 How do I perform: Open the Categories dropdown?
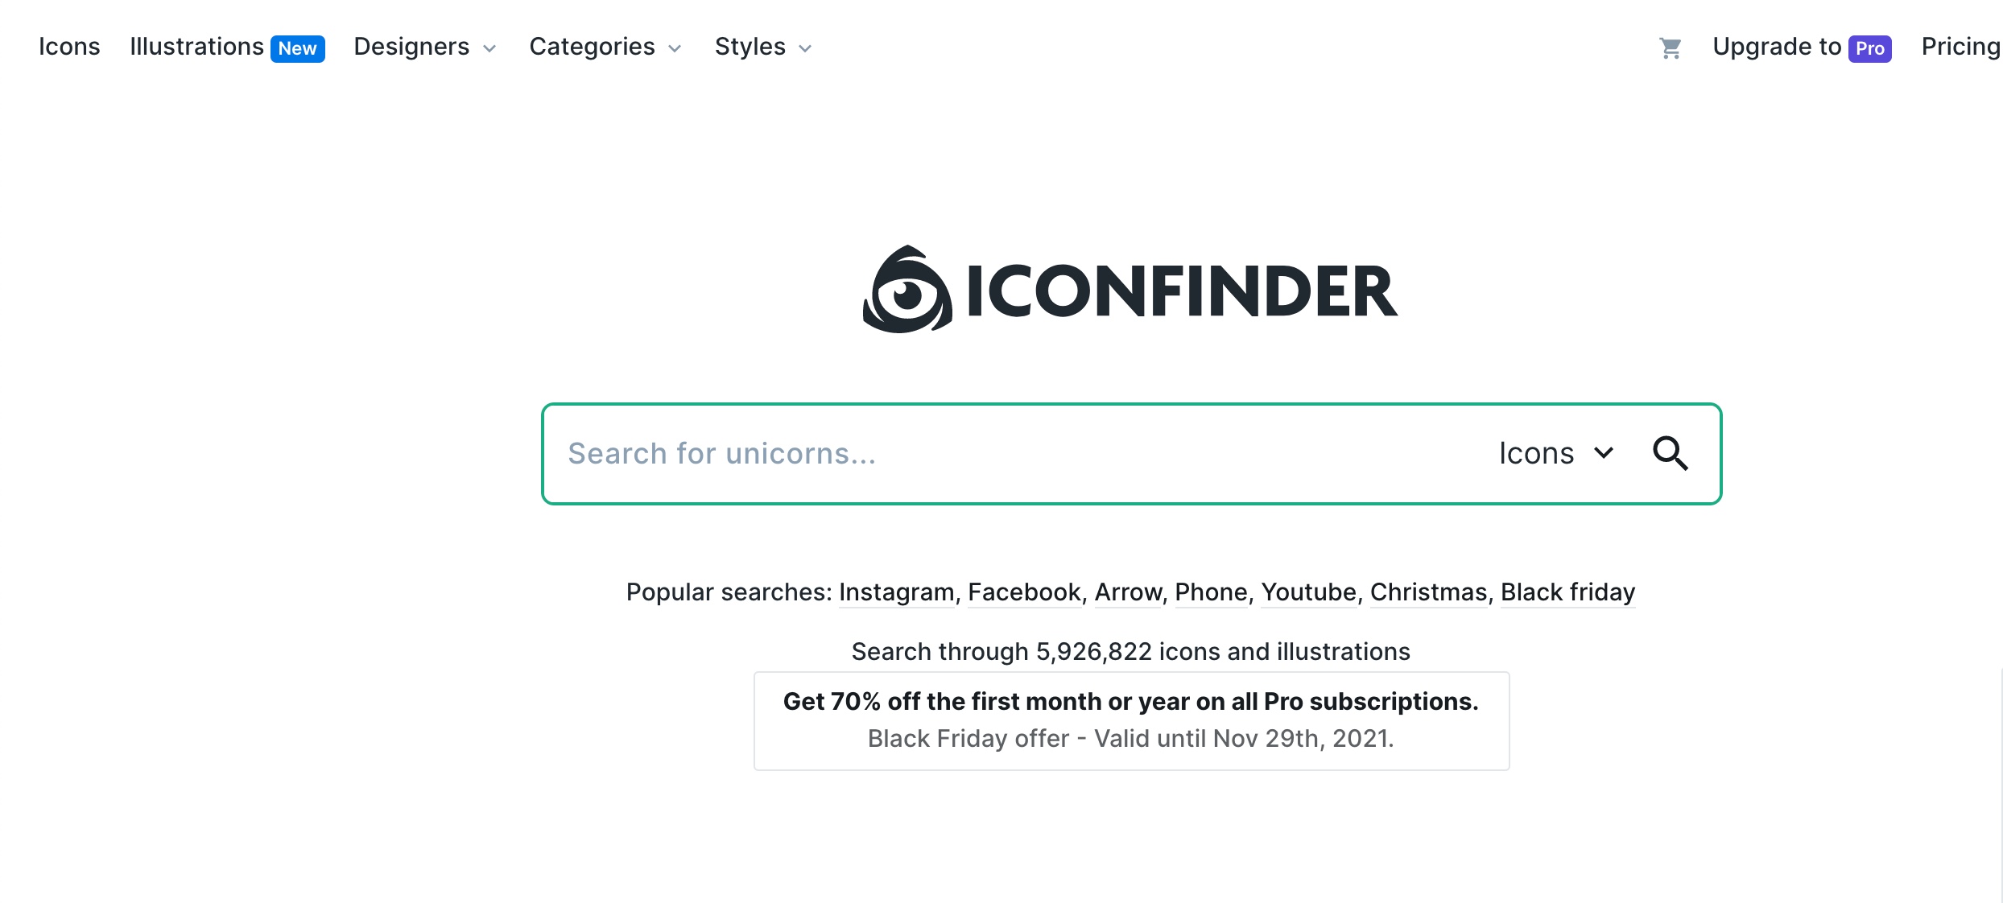click(x=605, y=47)
